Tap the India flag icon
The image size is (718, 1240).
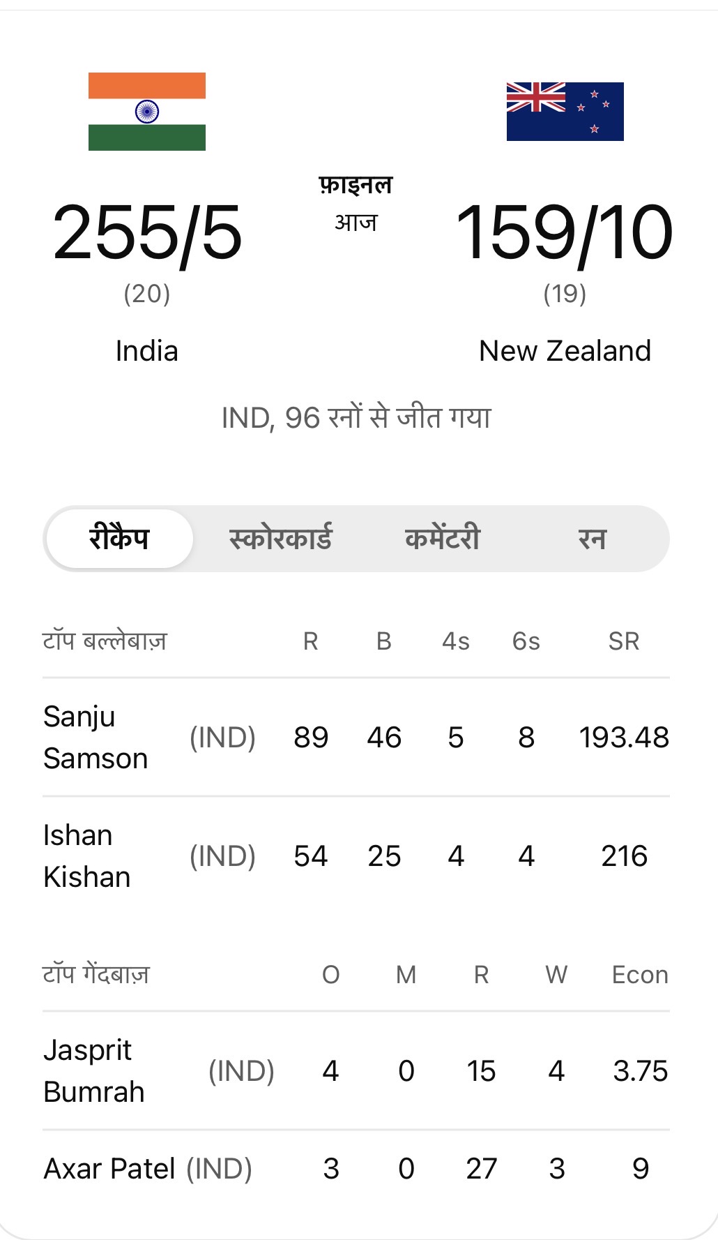click(x=147, y=112)
